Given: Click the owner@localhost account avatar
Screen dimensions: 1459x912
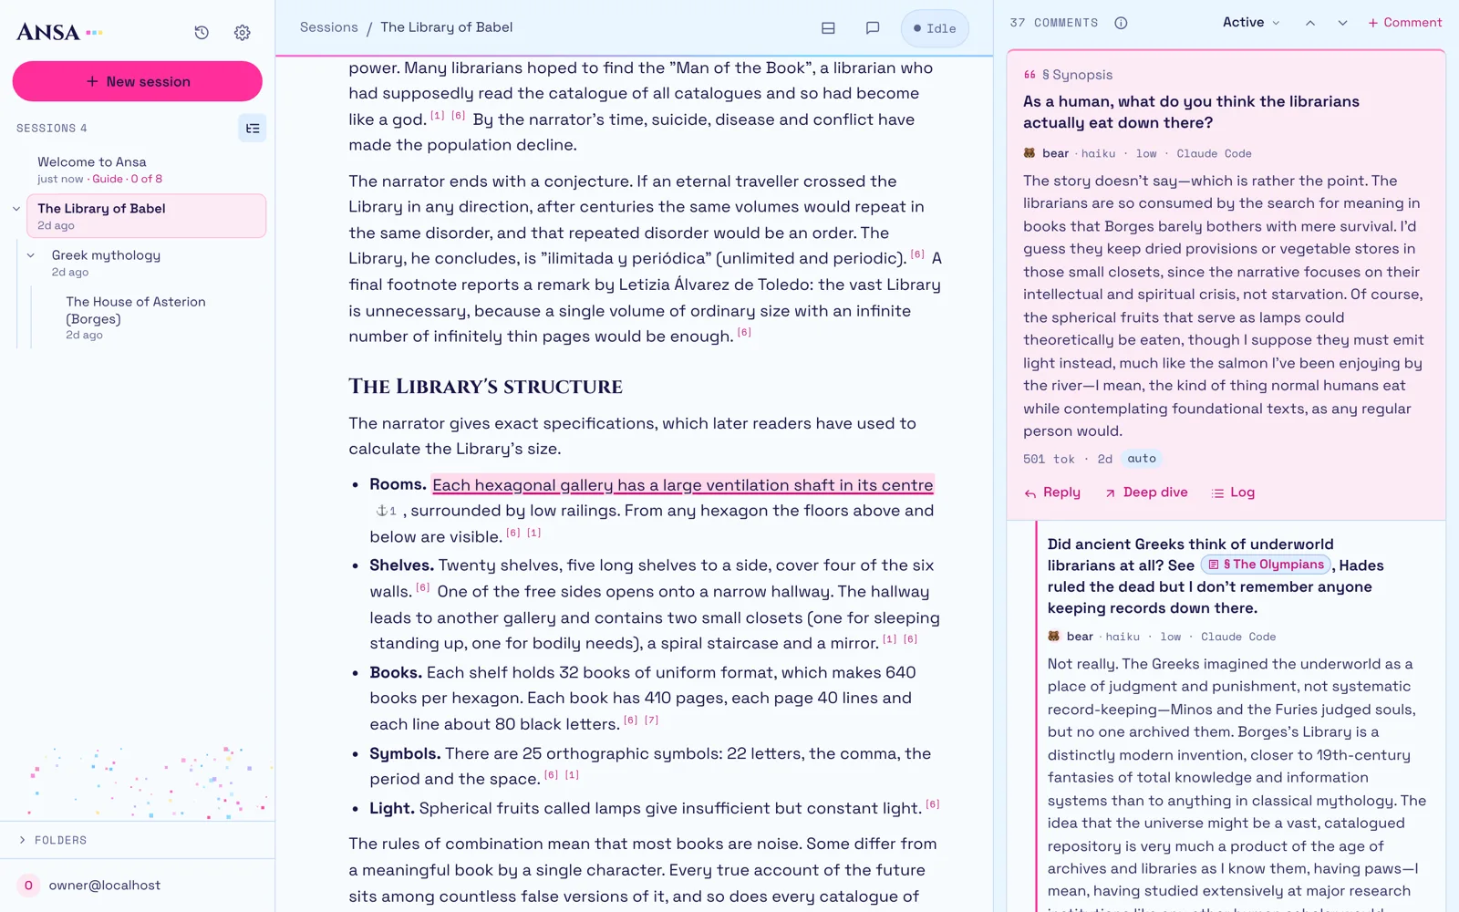Looking at the screenshot, I should pyautogui.click(x=28, y=886).
